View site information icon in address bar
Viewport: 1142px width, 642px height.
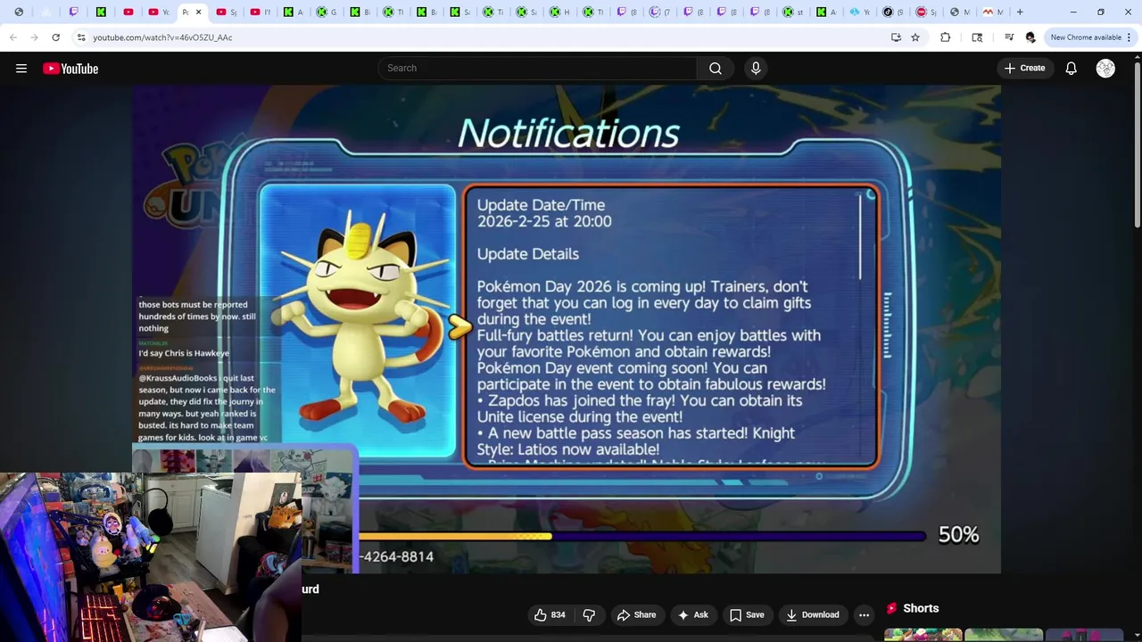(81, 37)
